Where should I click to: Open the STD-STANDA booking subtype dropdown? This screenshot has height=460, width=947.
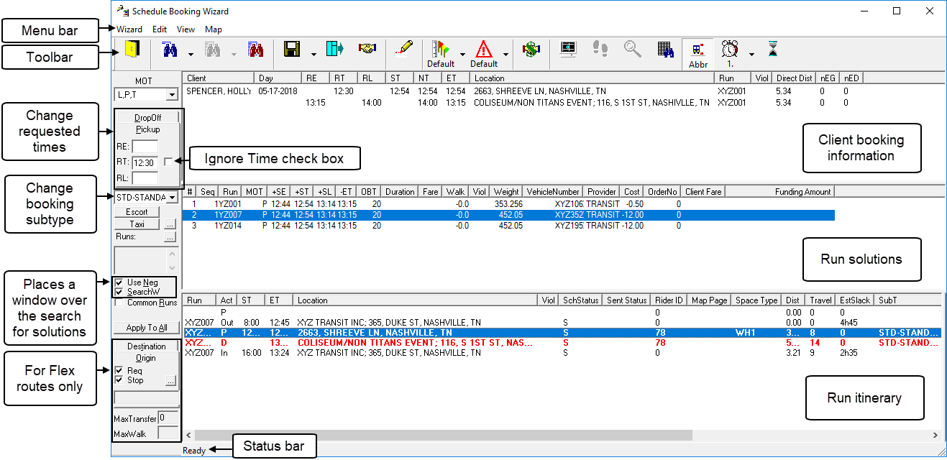click(170, 197)
